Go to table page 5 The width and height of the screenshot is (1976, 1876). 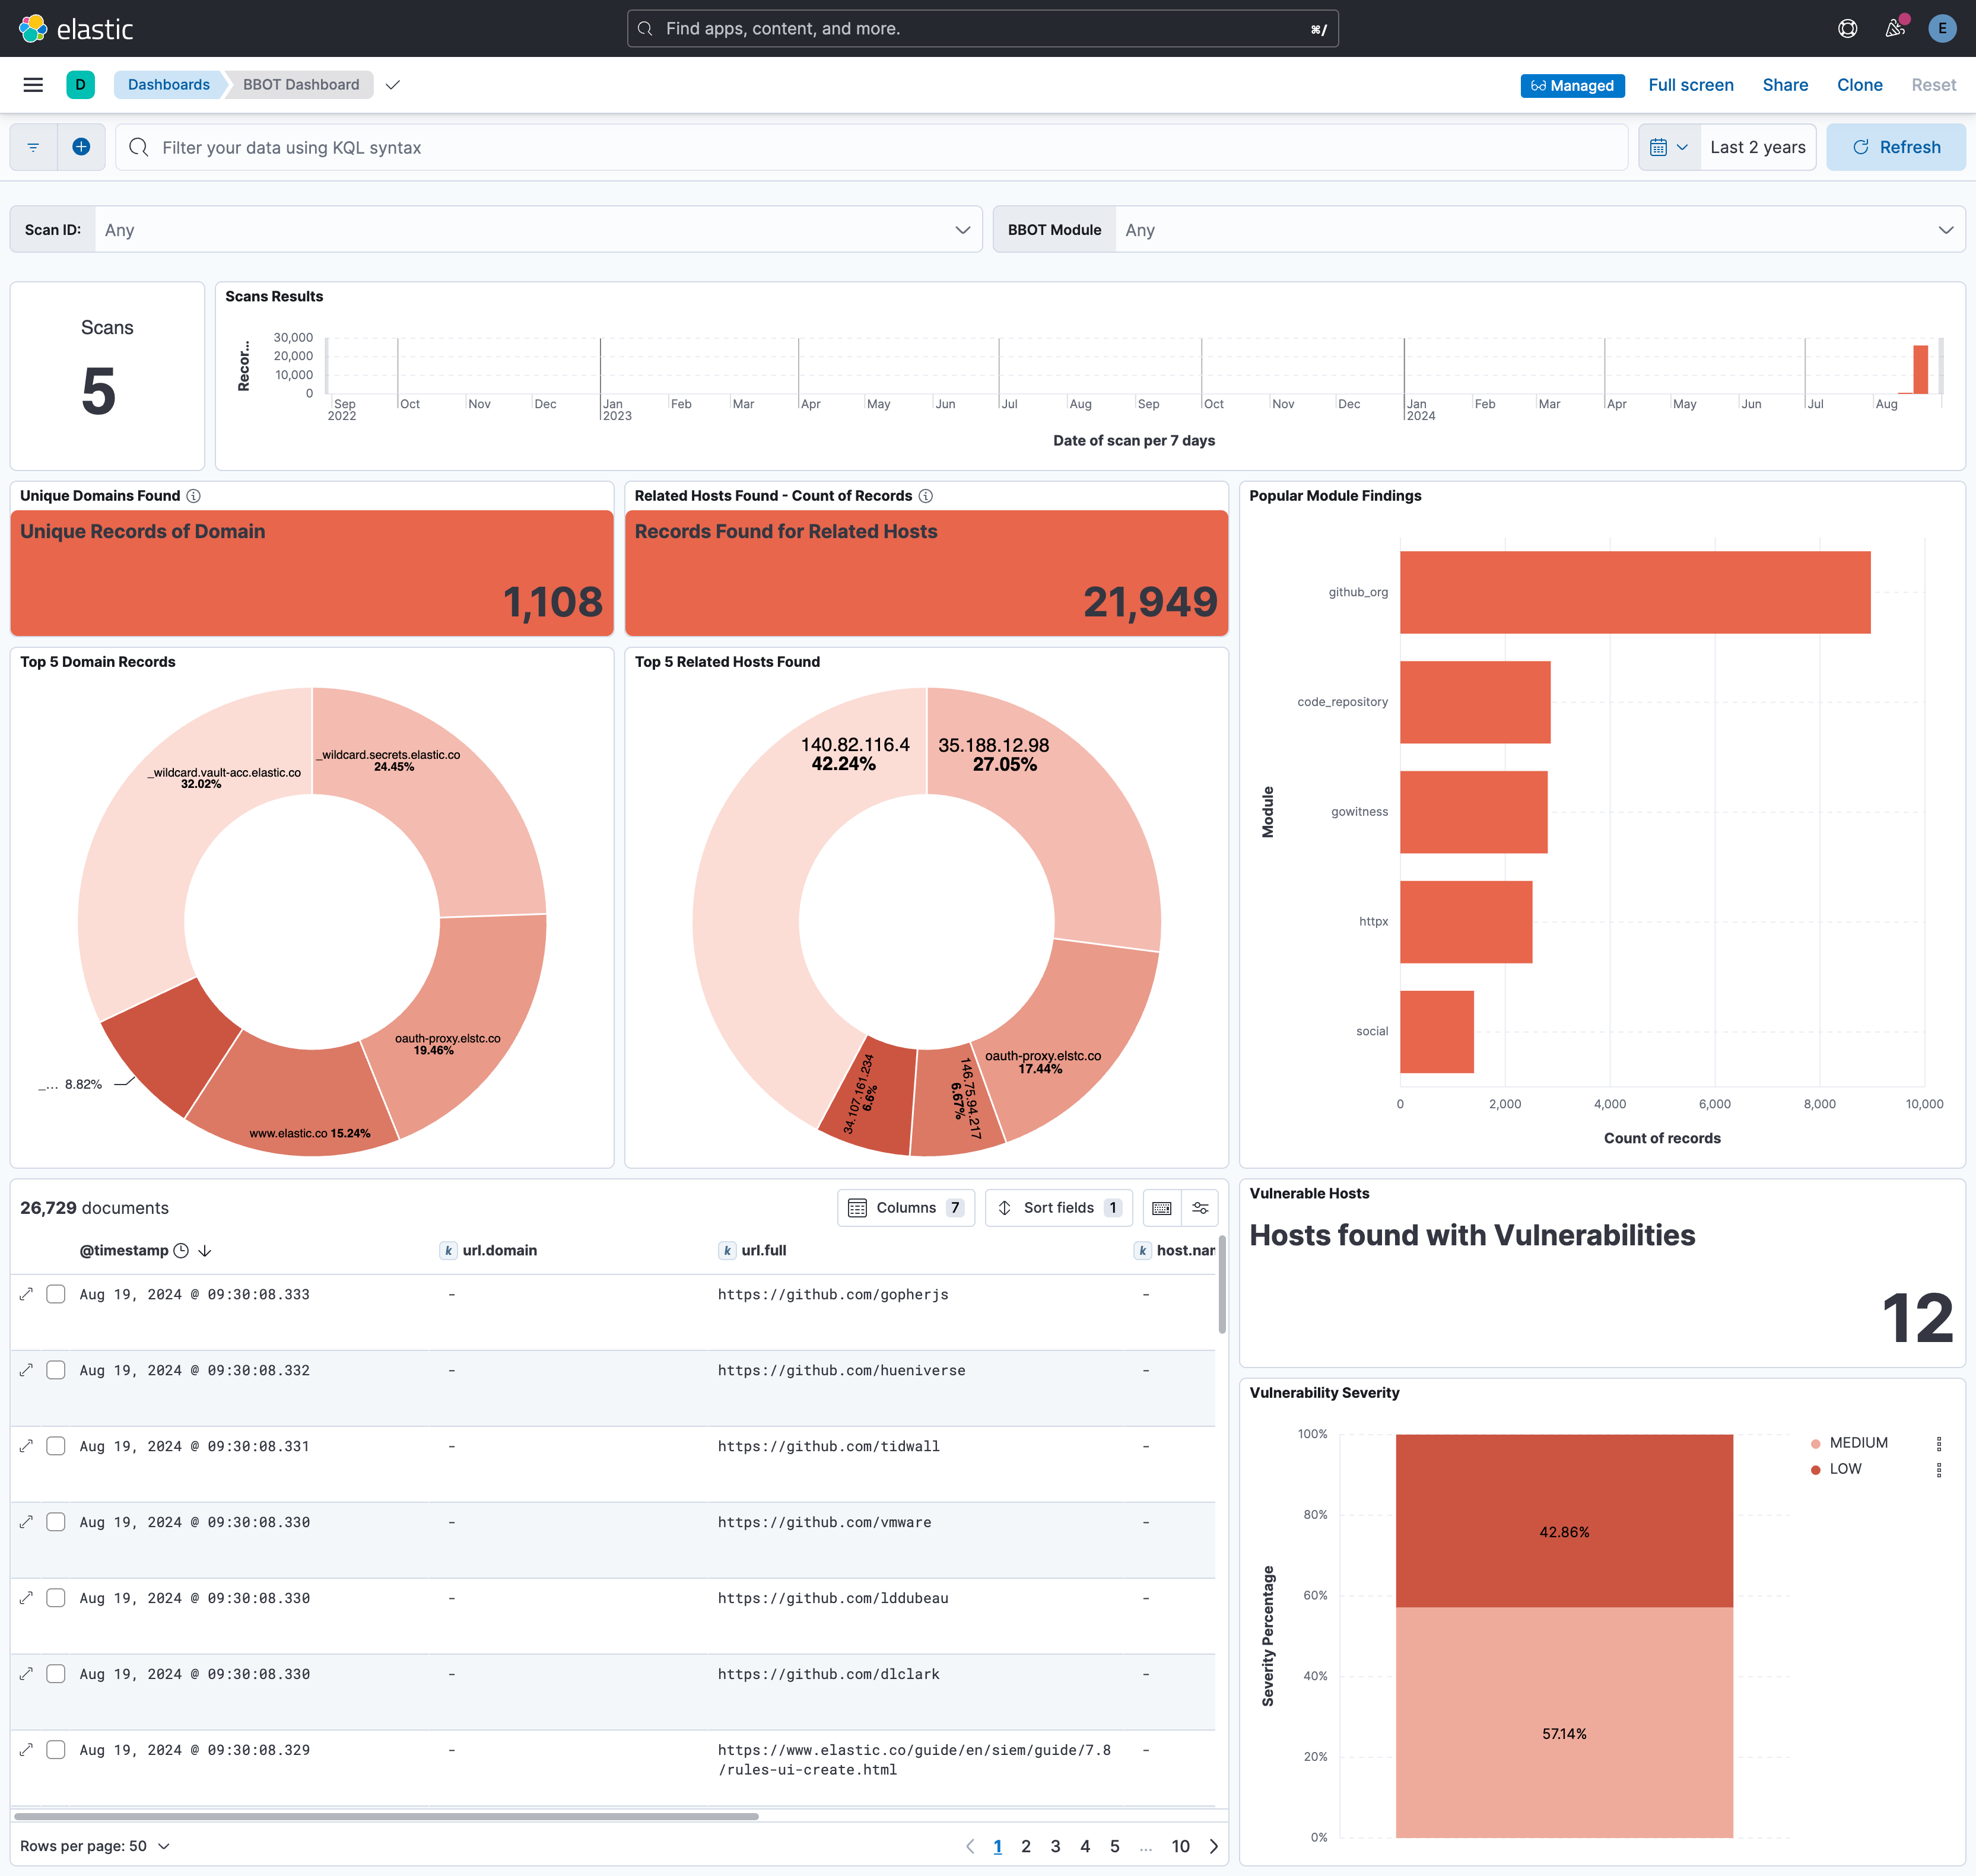click(1115, 1846)
